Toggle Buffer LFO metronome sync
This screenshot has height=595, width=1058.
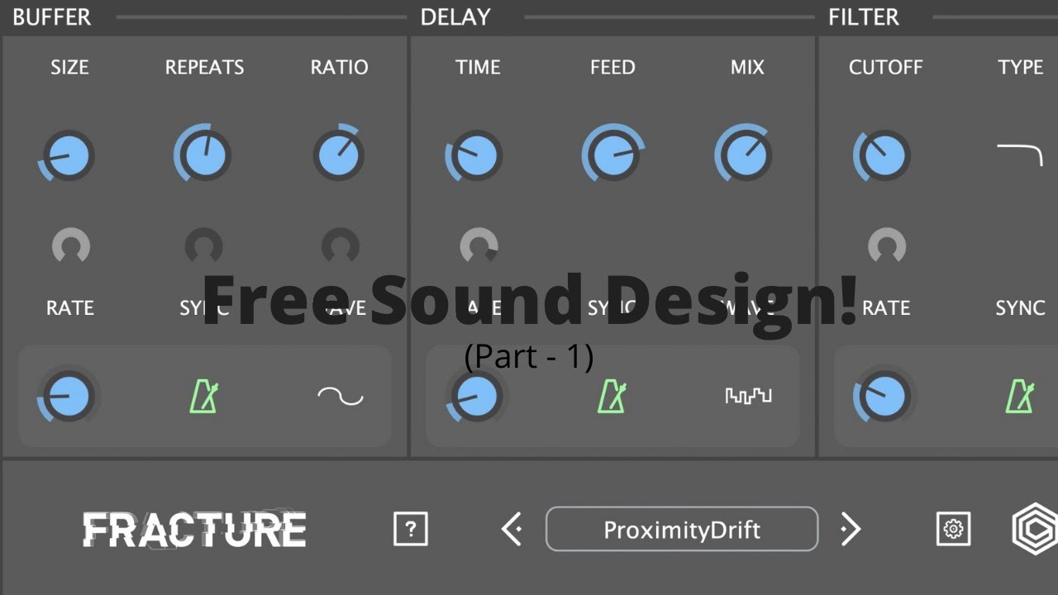tap(203, 397)
